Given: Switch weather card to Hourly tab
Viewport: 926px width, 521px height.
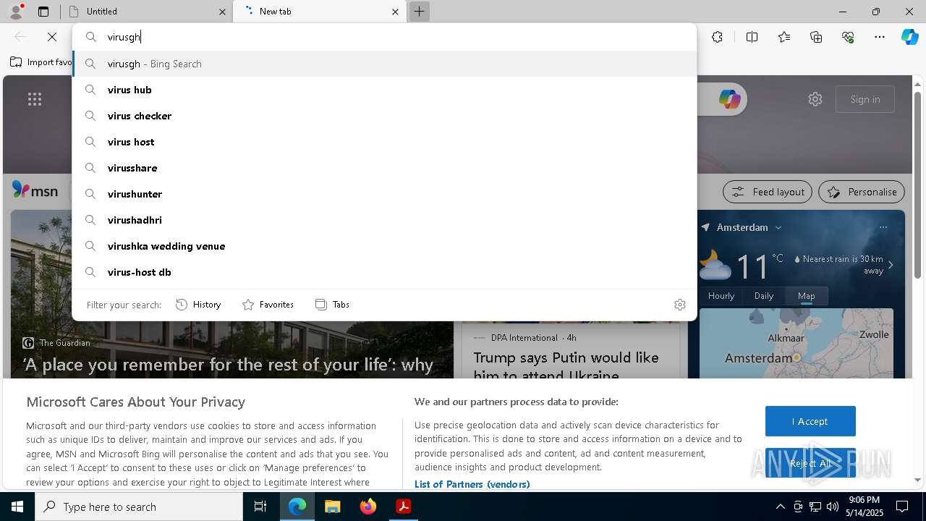Looking at the screenshot, I should [721, 295].
